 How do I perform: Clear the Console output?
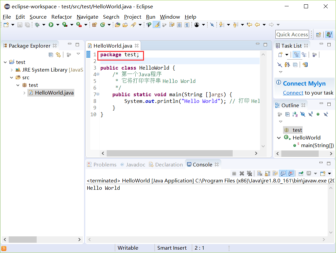259,173
